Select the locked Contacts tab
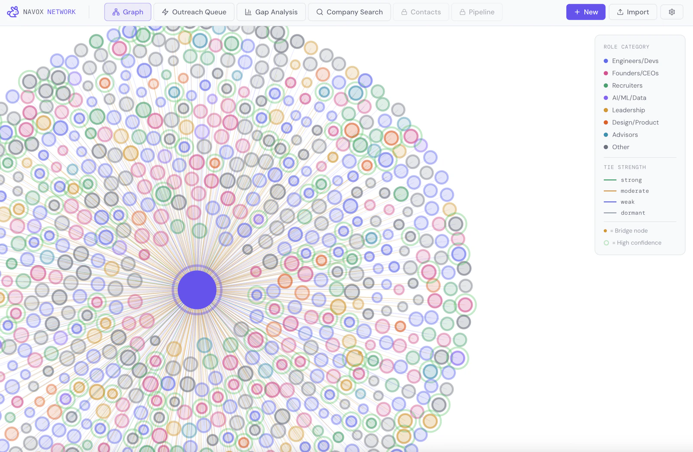Screen dimensions: 693x452 tap(421, 12)
